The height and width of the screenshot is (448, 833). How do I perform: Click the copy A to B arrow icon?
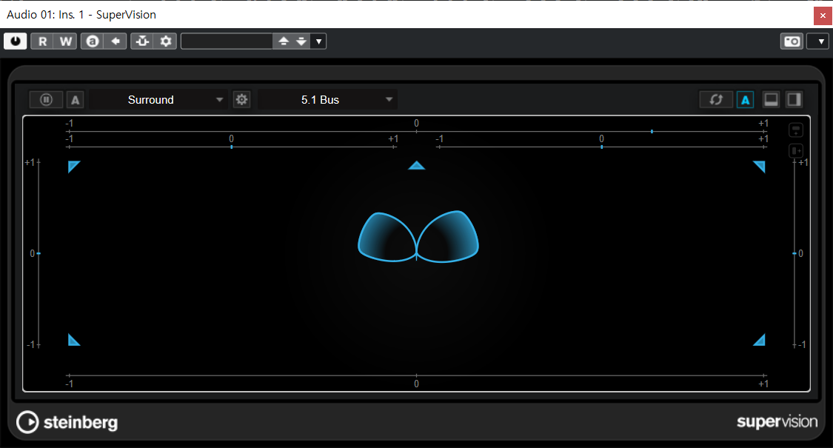point(115,41)
